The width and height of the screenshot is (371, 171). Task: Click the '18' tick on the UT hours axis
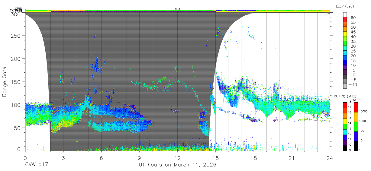coord(254,158)
